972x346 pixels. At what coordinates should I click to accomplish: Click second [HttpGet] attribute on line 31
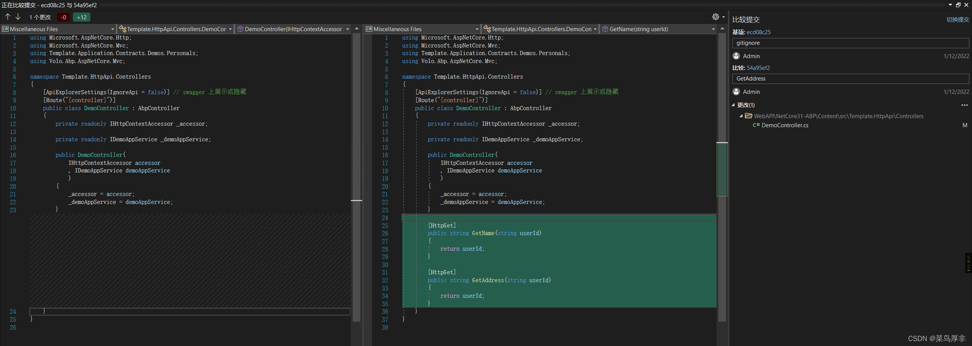pos(442,272)
